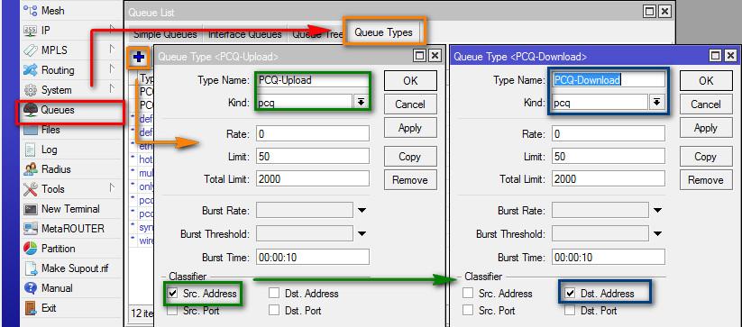Toggle Dst. Port checkbox in PCQ-Upload
The image size is (742, 327).
tap(273, 311)
